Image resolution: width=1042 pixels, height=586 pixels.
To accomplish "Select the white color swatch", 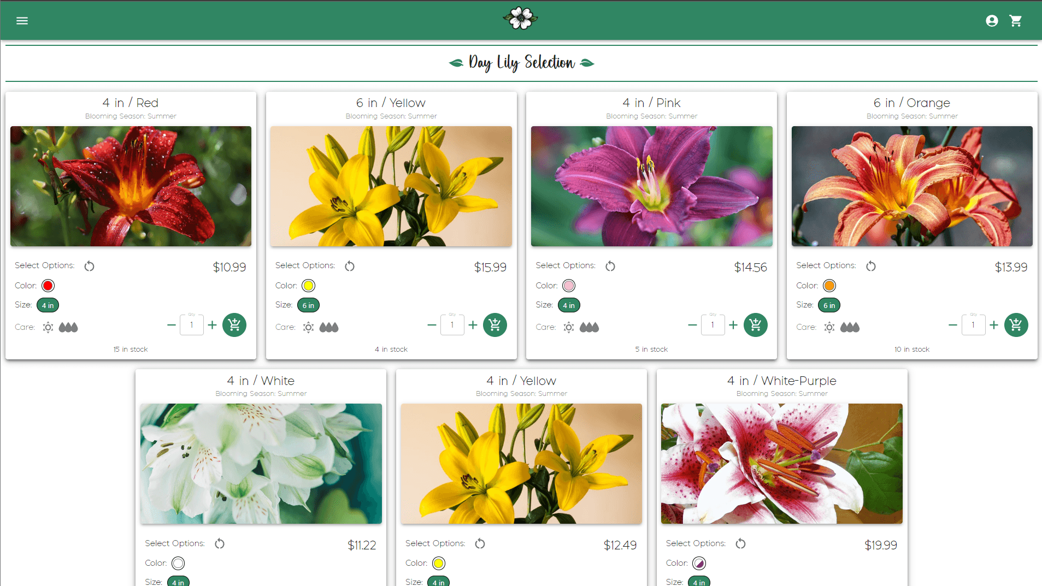I will [x=178, y=563].
